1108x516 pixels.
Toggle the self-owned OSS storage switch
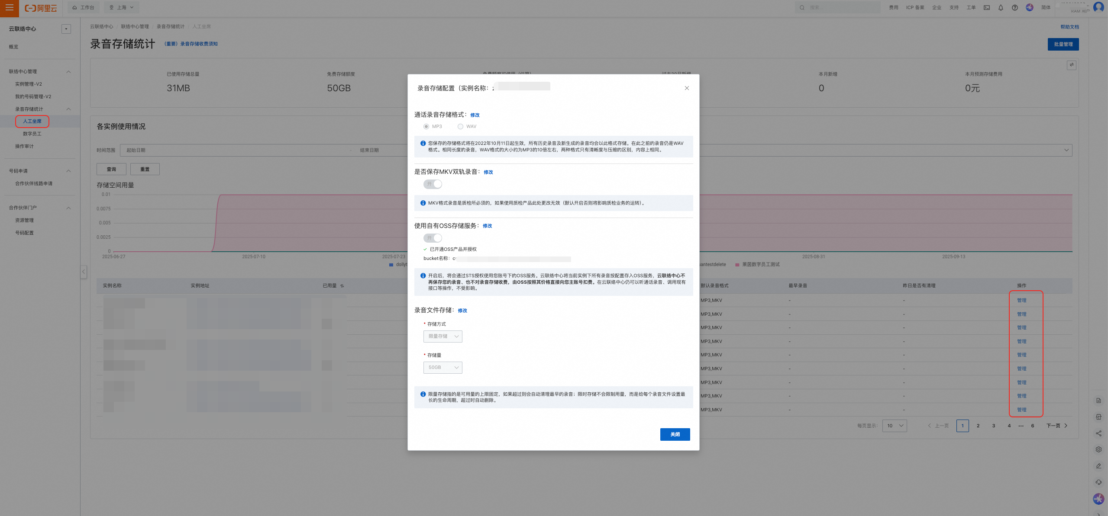(x=433, y=238)
